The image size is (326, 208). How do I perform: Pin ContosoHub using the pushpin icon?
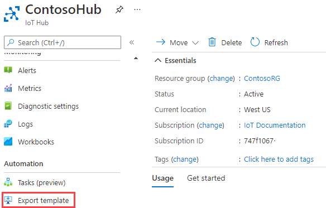point(119,9)
